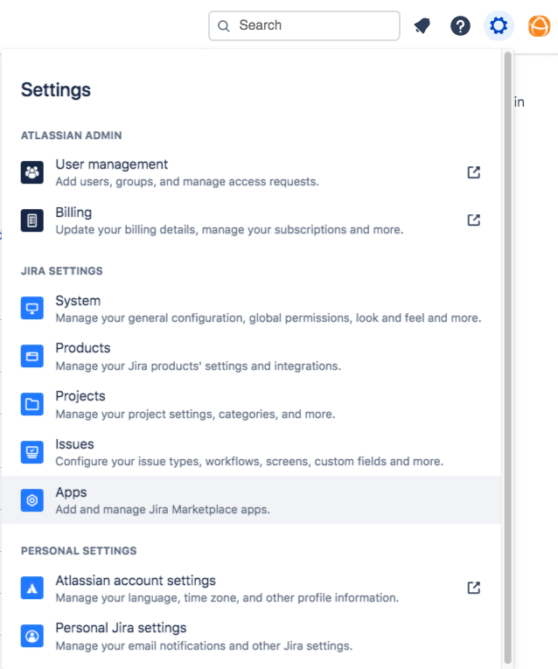Click the System monitor icon
The image size is (558, 669).
32,309
